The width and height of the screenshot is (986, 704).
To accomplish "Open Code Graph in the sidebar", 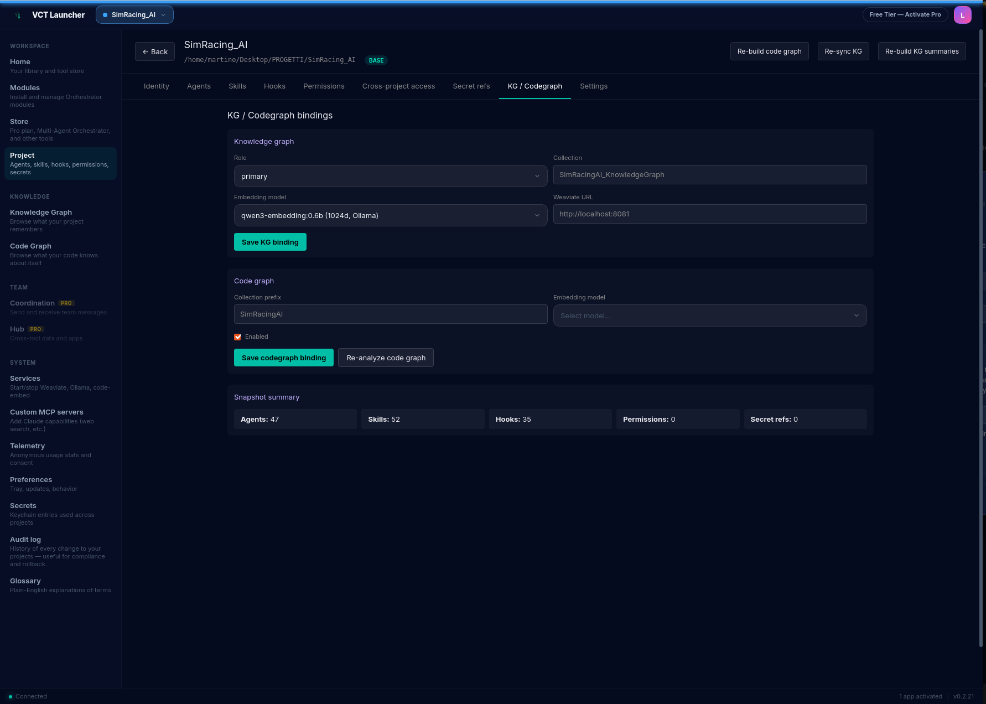I will (60, 254).
